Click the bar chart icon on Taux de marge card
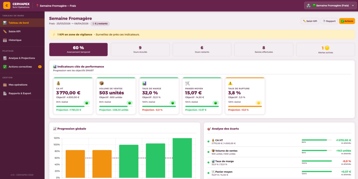Screen dimensions: 358x179 [x=144, y=83]
